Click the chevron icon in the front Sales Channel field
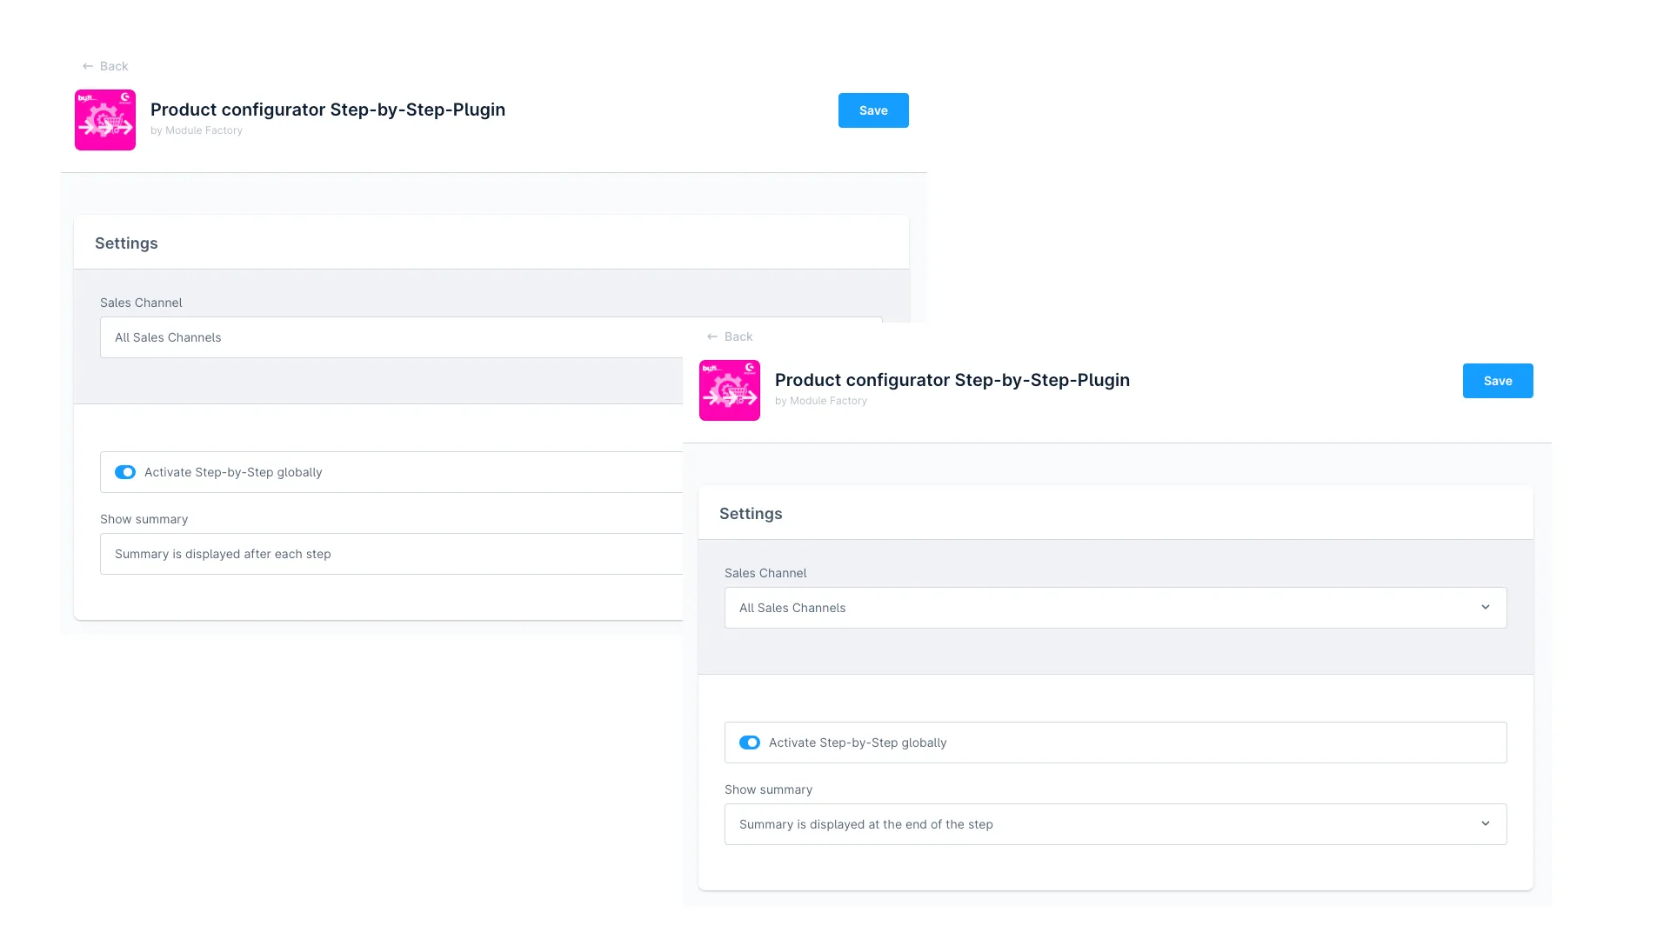The height and width of the screenshot is (939, 1670). pos(1485,608)
